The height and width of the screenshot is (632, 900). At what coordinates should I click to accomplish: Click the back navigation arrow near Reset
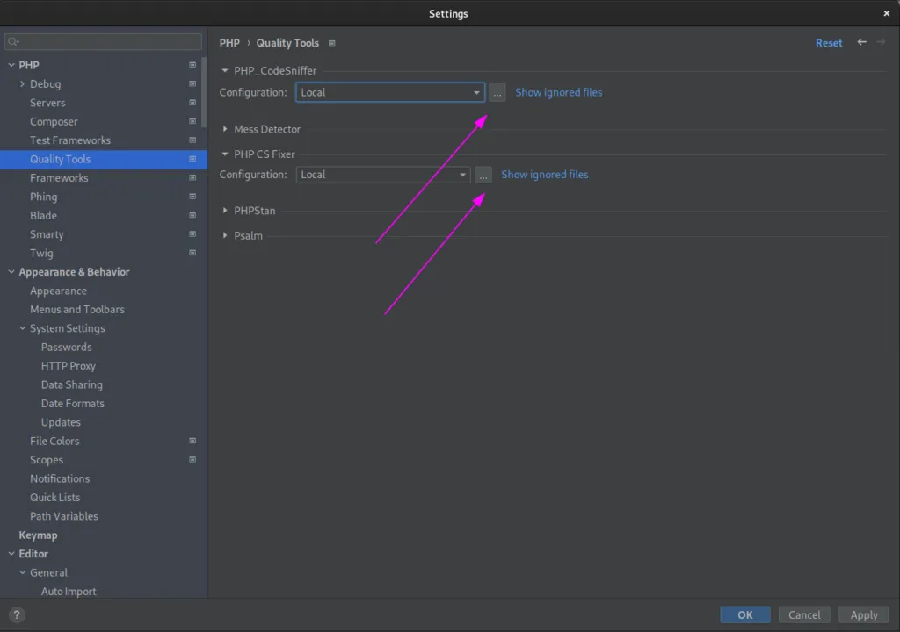click(861, 42)
